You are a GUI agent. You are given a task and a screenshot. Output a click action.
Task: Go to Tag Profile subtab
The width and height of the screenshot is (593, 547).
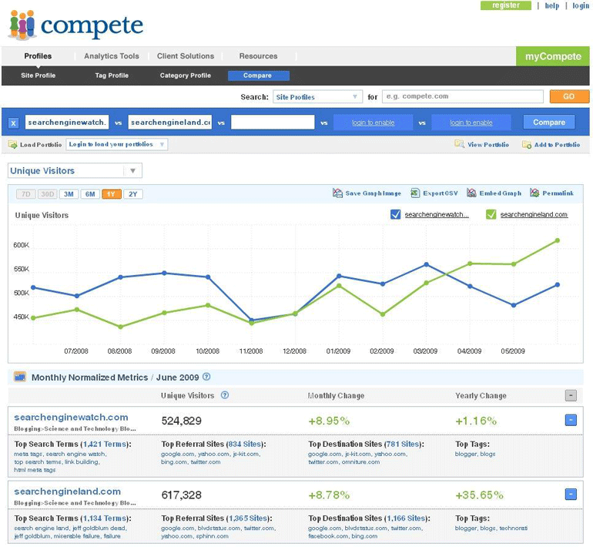point(112,76)
